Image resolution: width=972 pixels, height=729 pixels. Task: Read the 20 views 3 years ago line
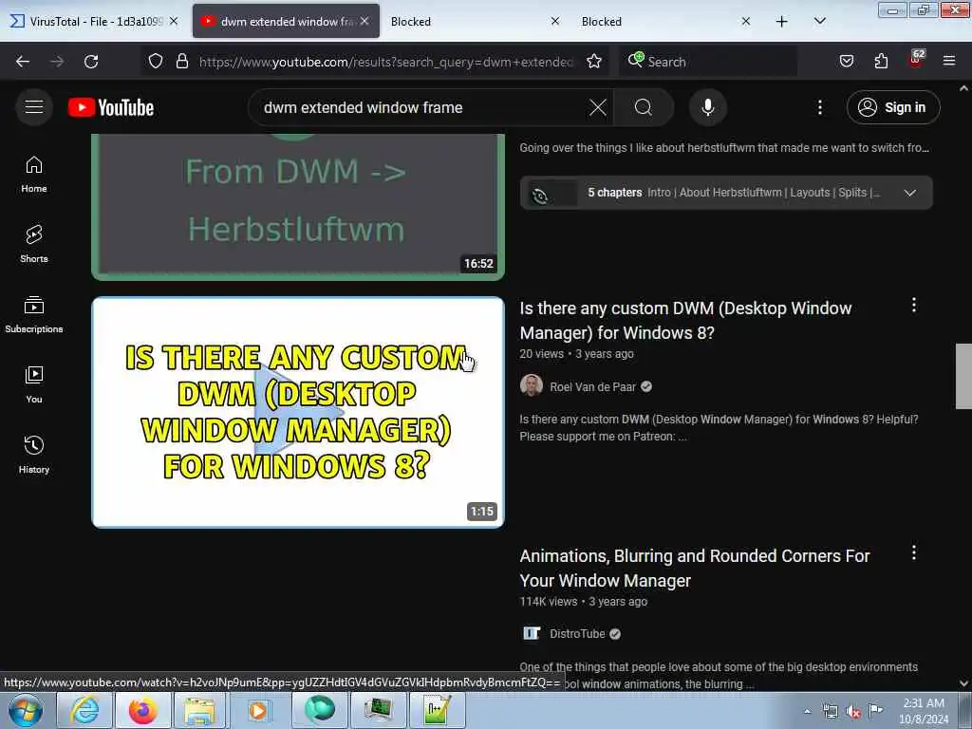[576, 354]
